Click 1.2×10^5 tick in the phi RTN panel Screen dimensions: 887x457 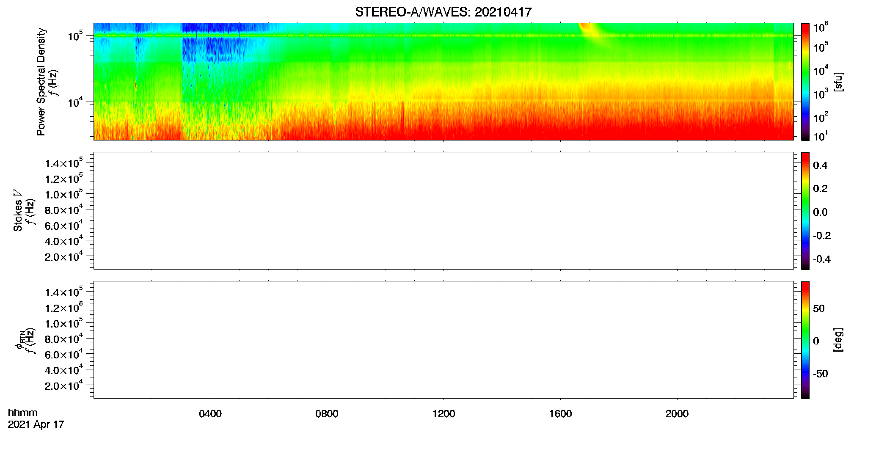click(64, 308)
